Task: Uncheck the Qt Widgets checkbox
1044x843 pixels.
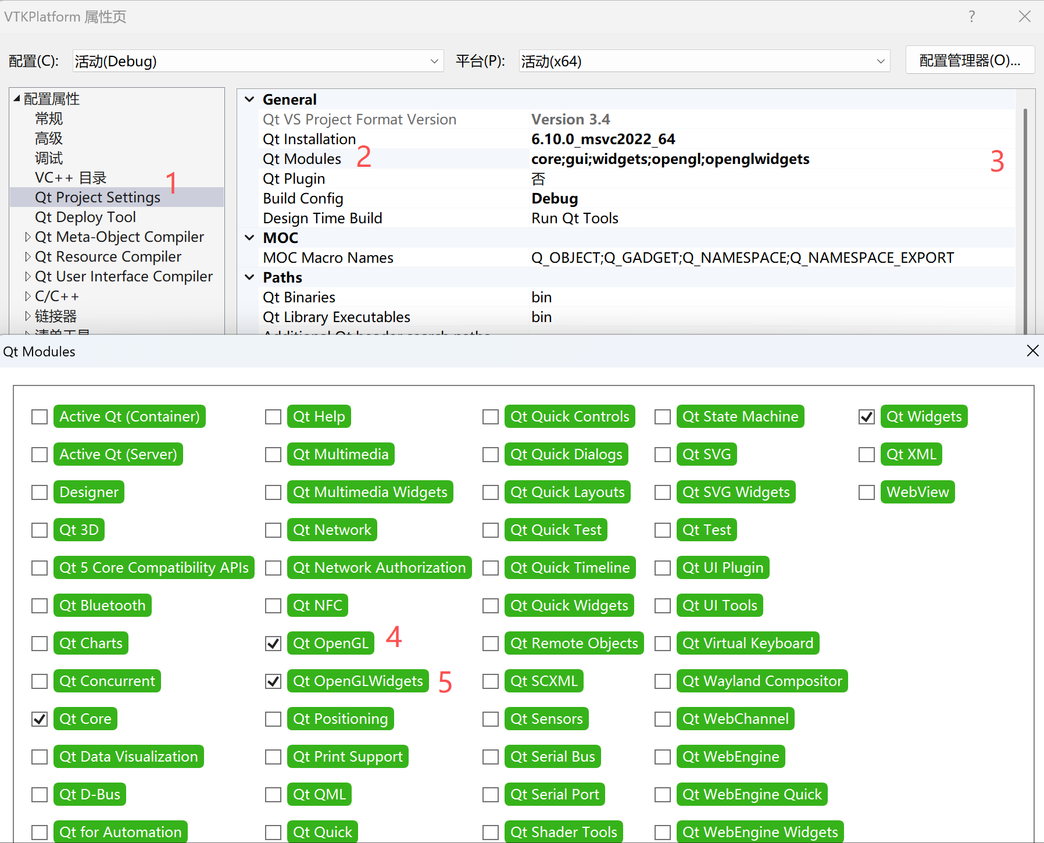Action: click(x=867, y=417)
